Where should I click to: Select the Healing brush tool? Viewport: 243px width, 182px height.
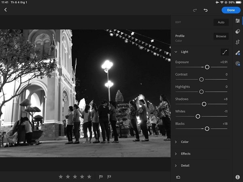pyautogui.click(x=238, y=53)
